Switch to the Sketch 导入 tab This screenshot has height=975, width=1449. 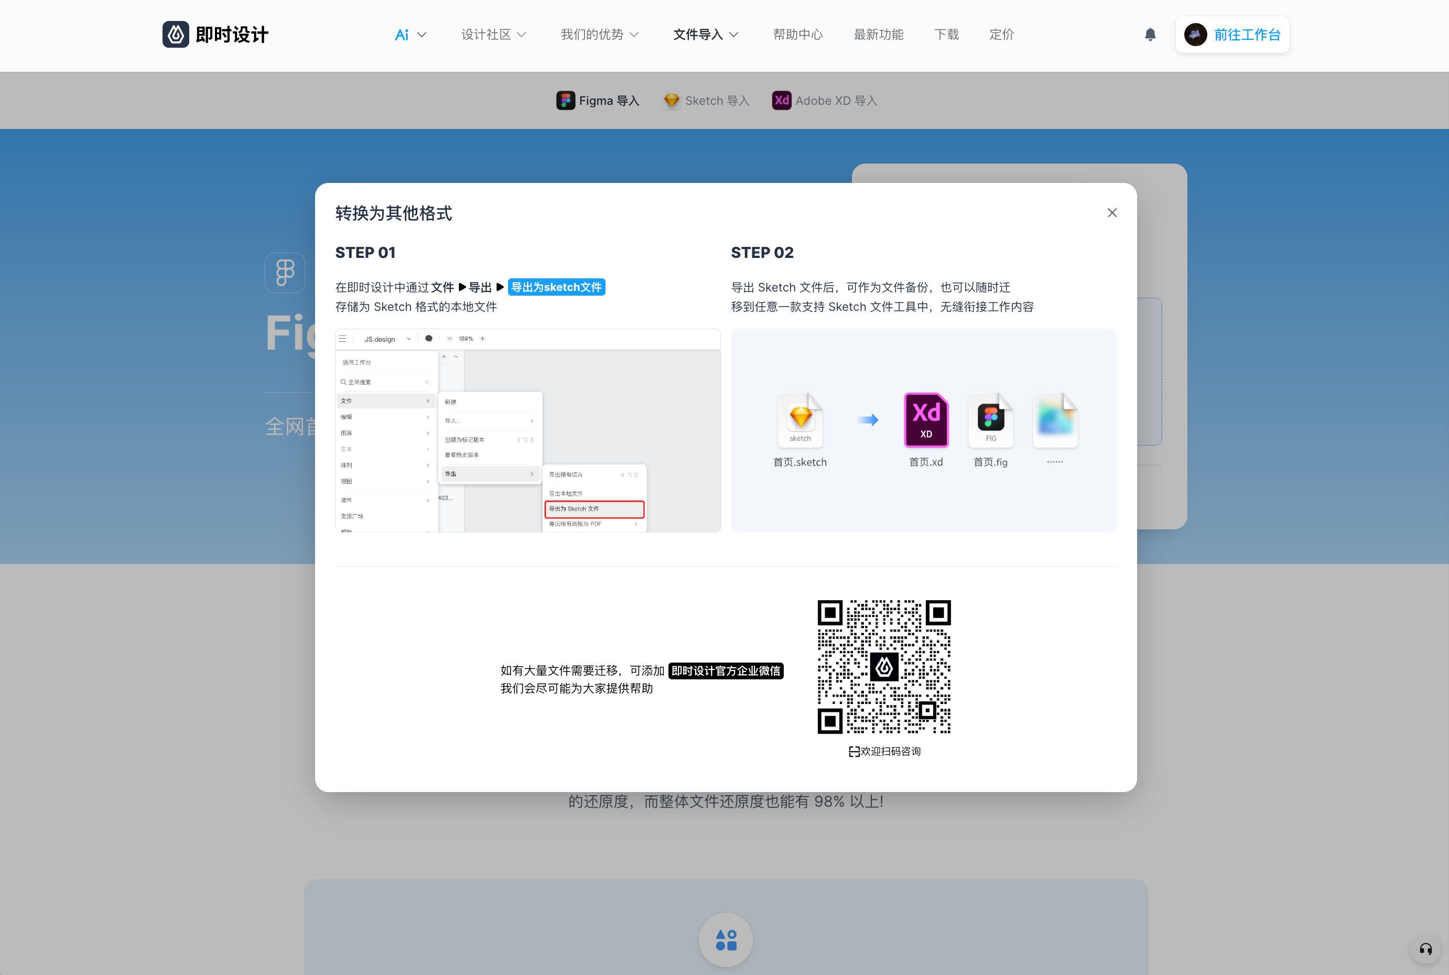[x=706, y=100]
